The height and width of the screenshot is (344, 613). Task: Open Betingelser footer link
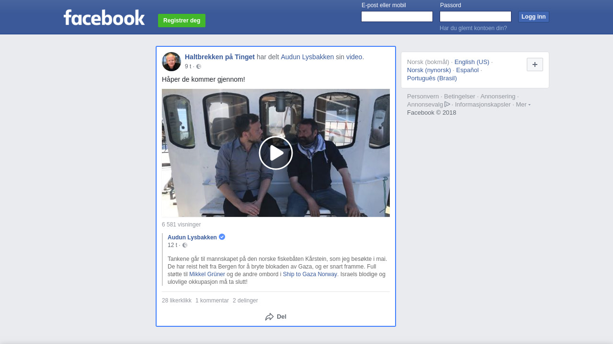point(460,97)
